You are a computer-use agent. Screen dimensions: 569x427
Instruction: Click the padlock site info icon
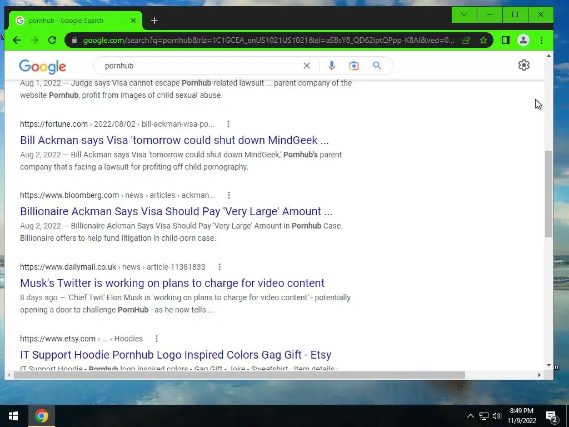(x=74, y=40)
